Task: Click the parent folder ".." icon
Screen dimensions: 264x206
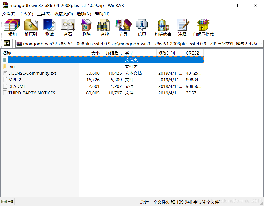Action: [5, 60]
